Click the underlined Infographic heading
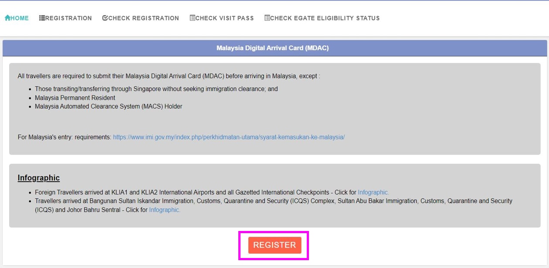The width and height of the screenshot is (549, 268). [39, 178]
